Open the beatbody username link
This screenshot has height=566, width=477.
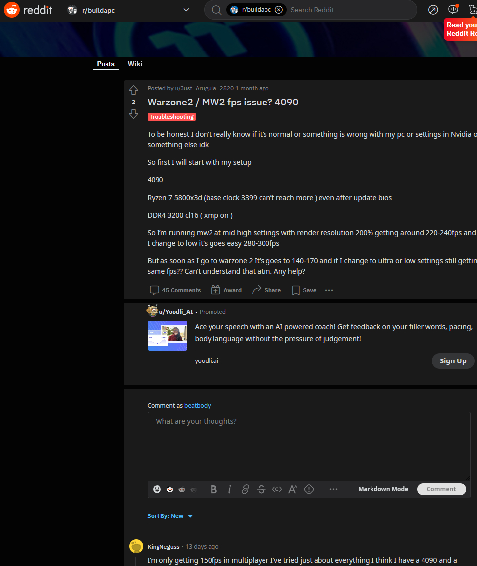pos(198,406)
